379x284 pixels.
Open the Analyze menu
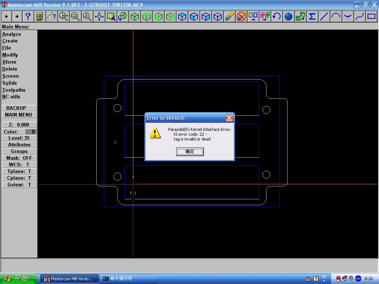click(11, 34)
